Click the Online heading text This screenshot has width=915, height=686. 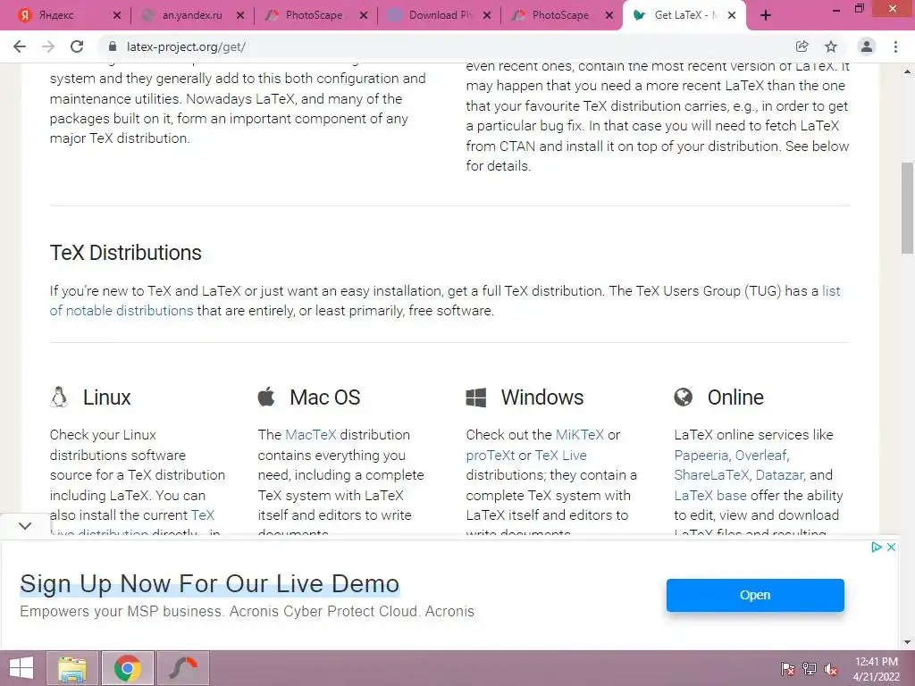click(735, 397)
